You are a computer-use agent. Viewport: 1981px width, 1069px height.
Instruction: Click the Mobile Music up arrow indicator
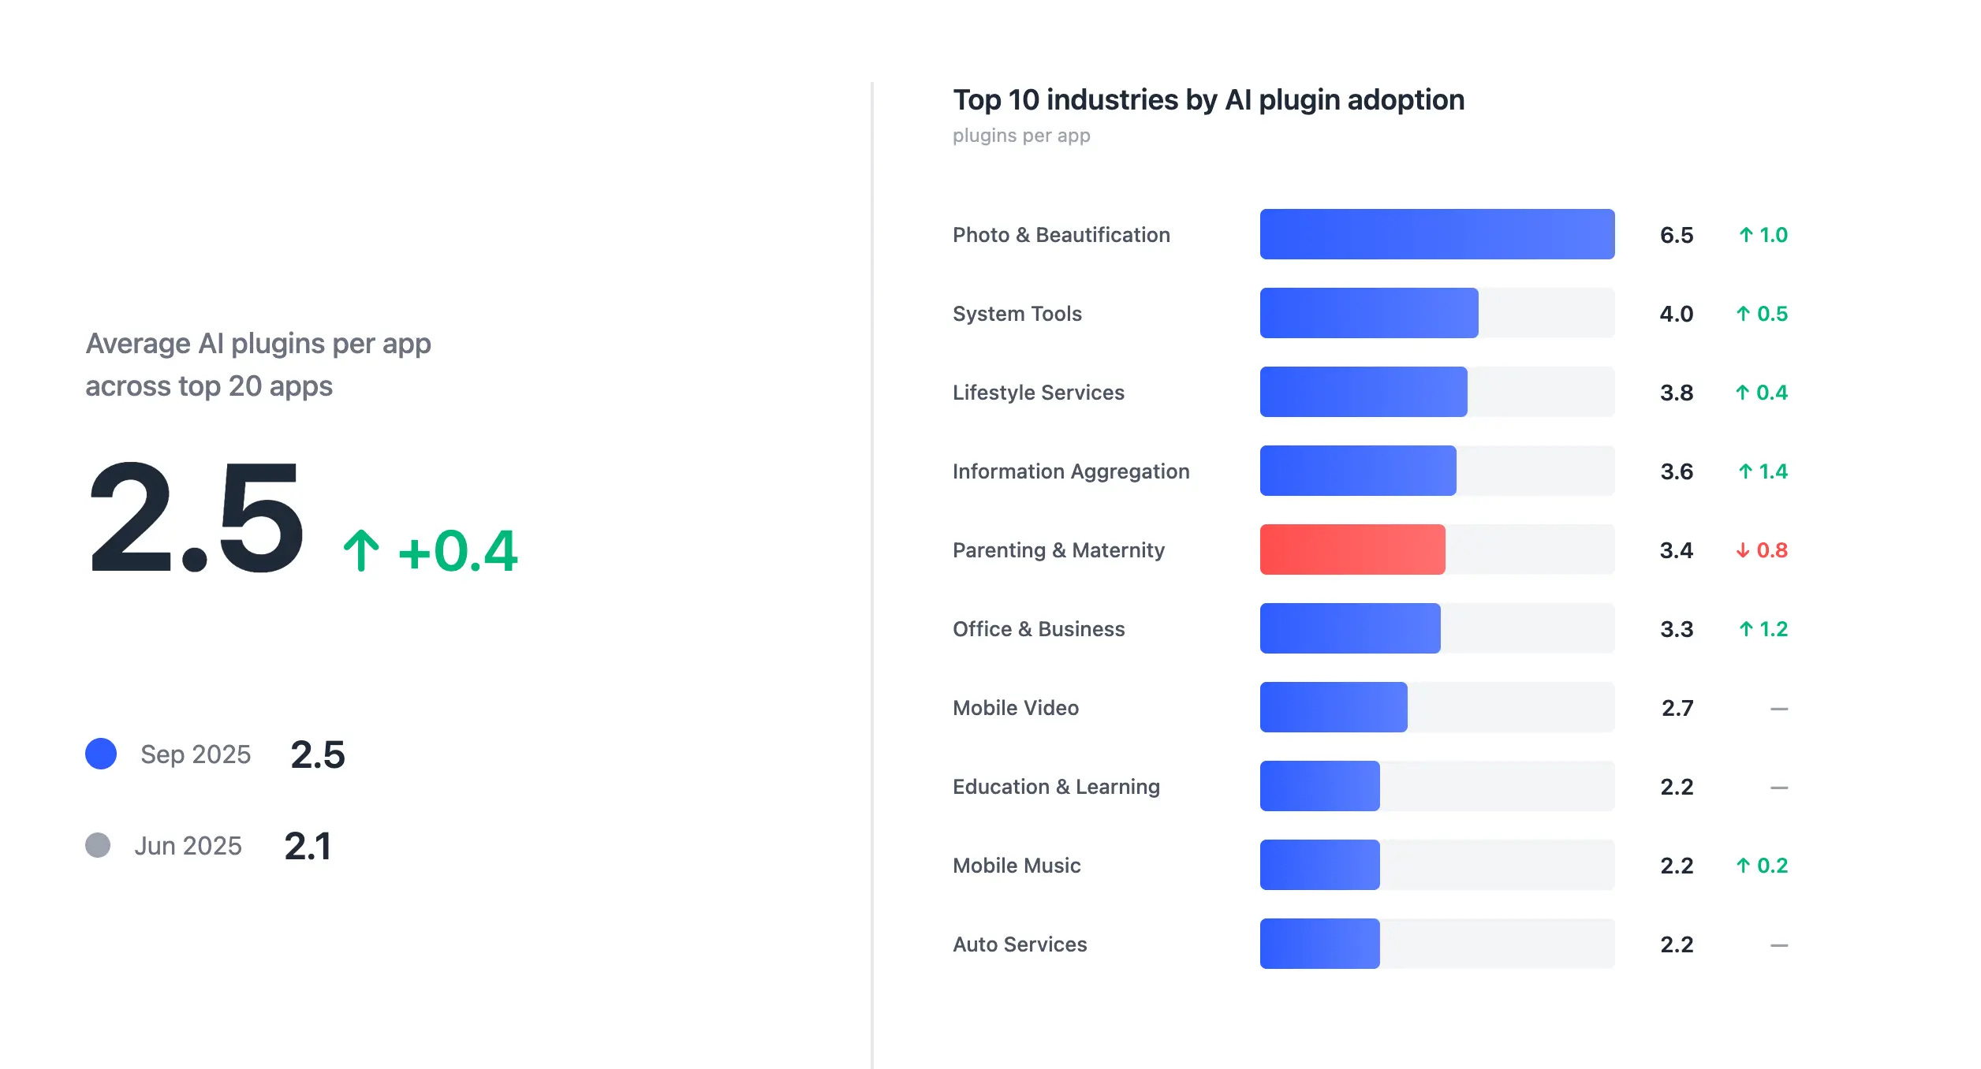point(1744,866)
